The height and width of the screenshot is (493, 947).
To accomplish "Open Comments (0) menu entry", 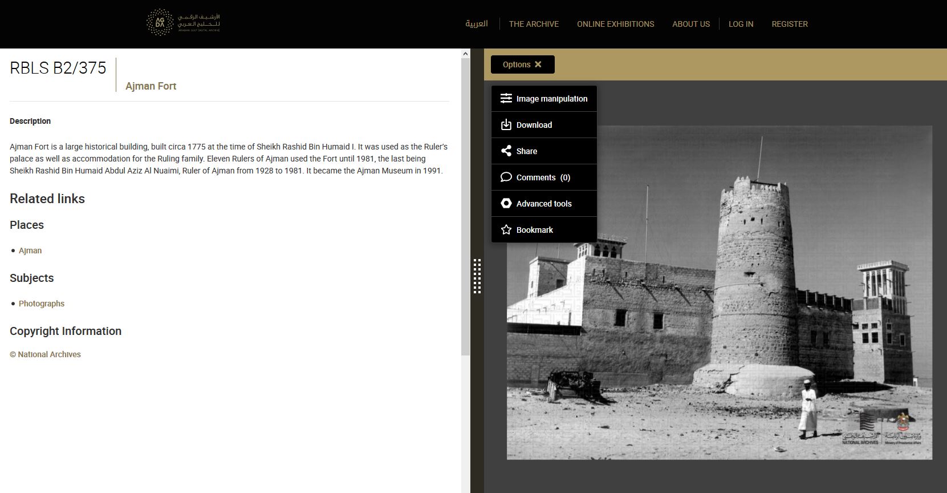I will point(544,177).
